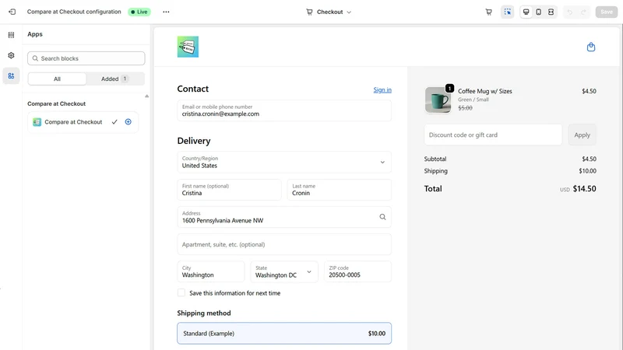This screenshot has width=623, height=350.
Task: Click the redo arrow icon
Action: pyautogui.click(x=583, y=12)
